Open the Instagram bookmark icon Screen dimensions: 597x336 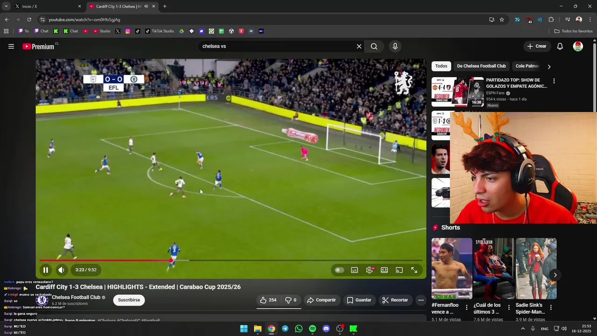[x=128, y=31]
